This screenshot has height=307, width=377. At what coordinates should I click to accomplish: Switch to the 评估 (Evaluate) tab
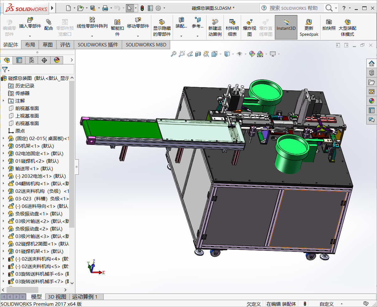tap(65, 45)
